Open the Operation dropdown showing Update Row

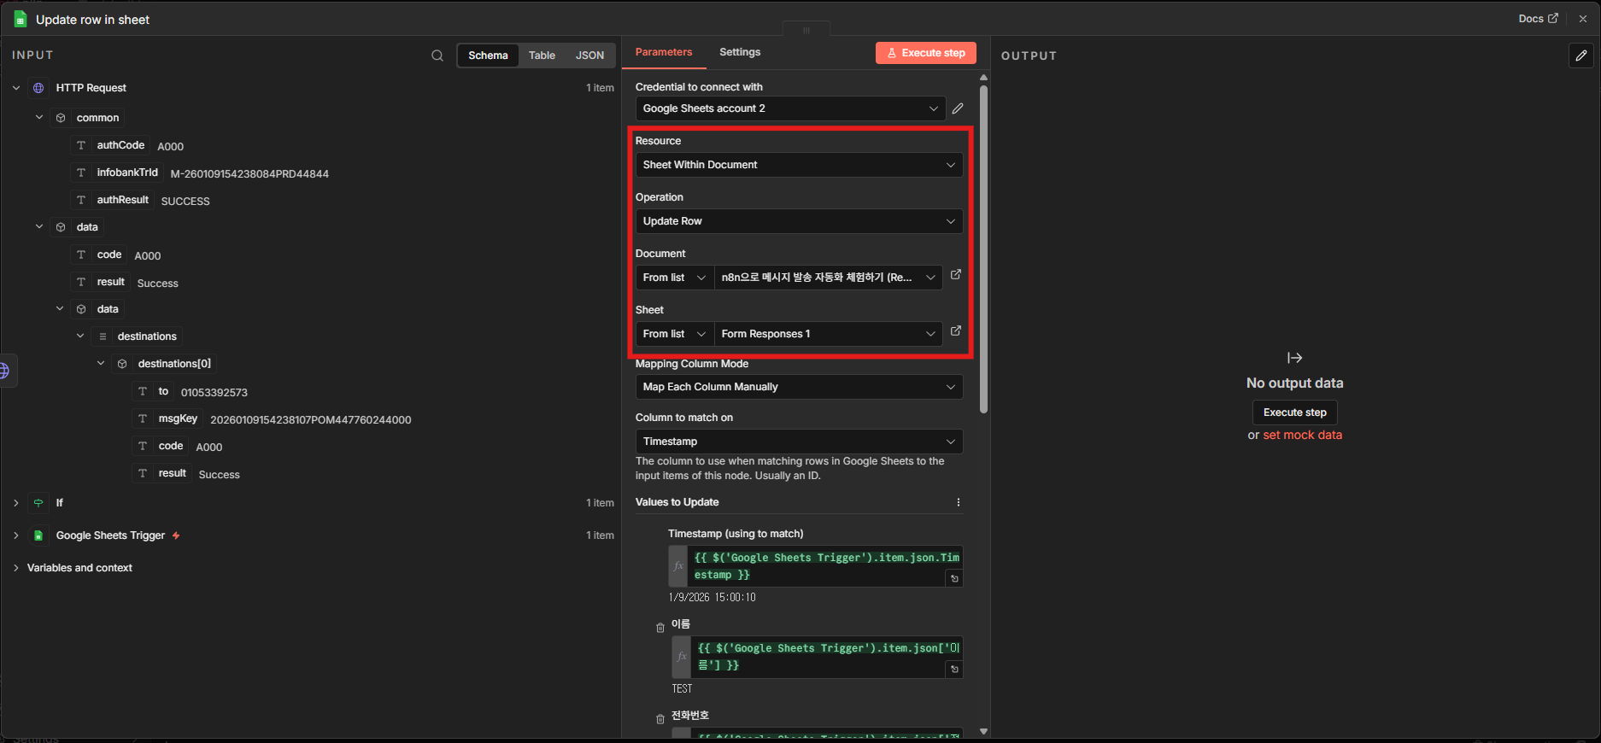tap(799, 221)
